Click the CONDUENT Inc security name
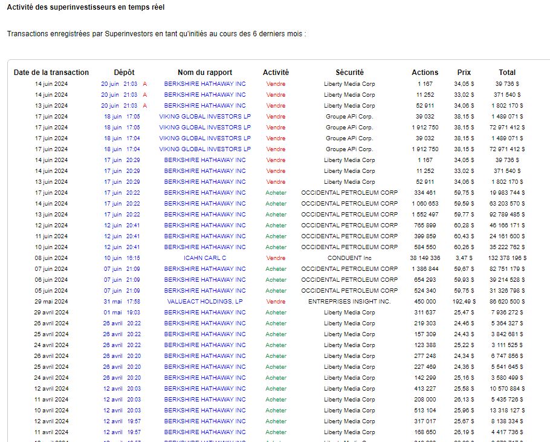This screenshot has width=550, height=442. pyautogui.click(x=349, y=258)
